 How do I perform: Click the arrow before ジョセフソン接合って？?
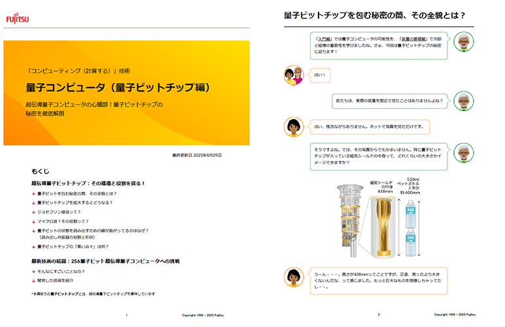[33, 213]
